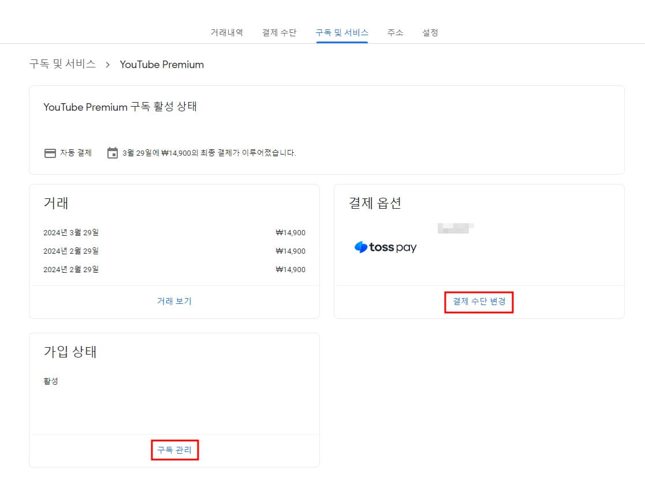Open 거래 보기 link

[174, 301]
